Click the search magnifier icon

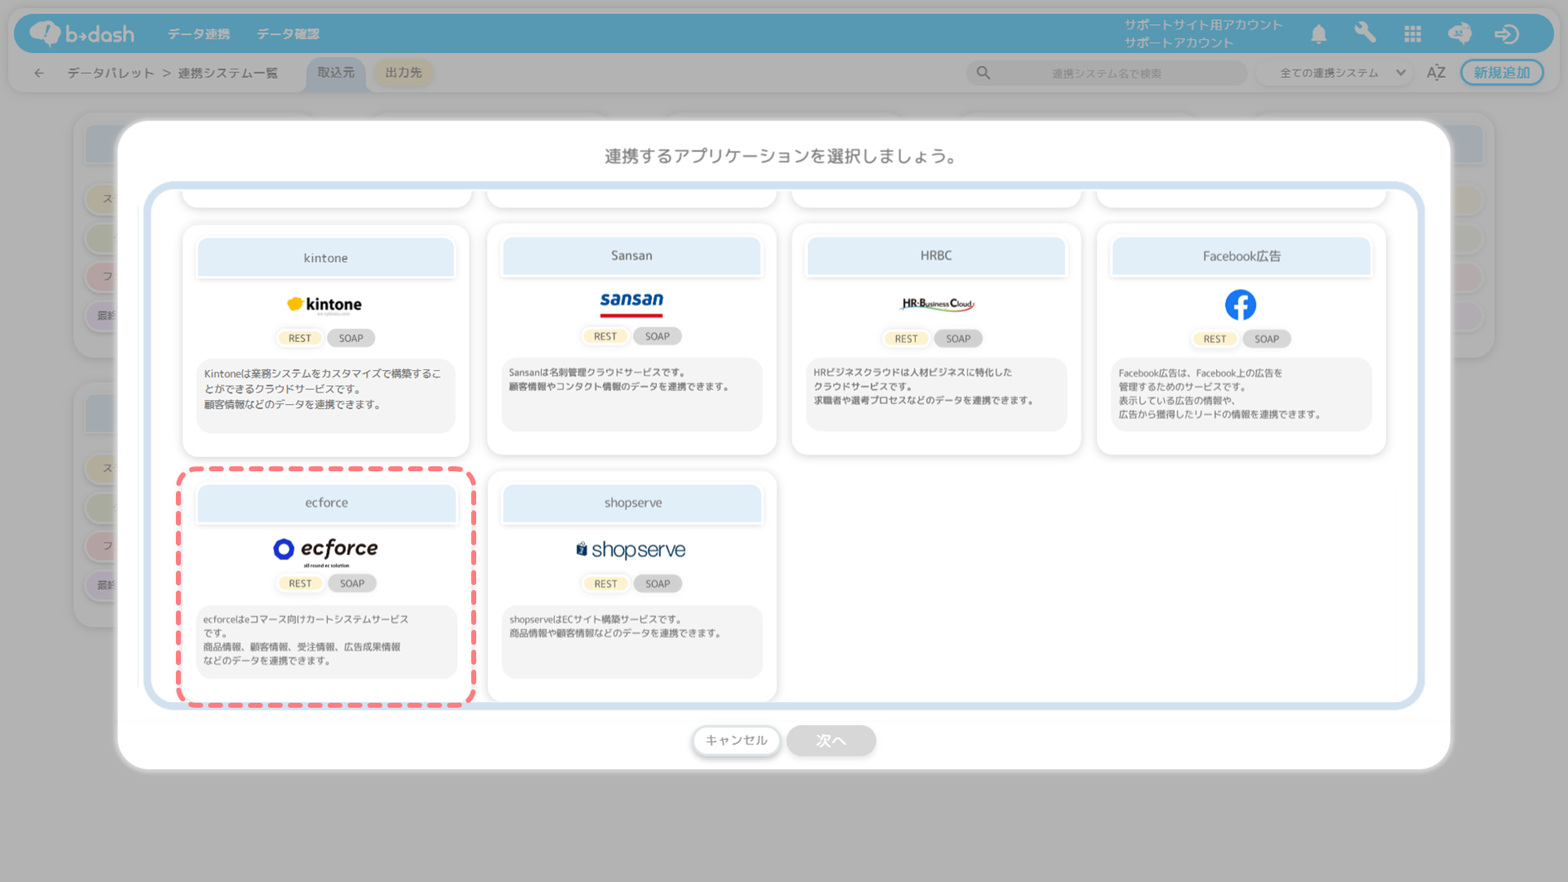point(983,73)
